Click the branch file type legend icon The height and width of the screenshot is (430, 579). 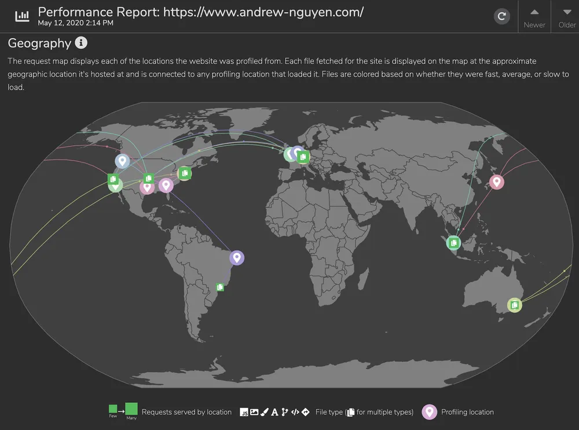coord(284,412)
